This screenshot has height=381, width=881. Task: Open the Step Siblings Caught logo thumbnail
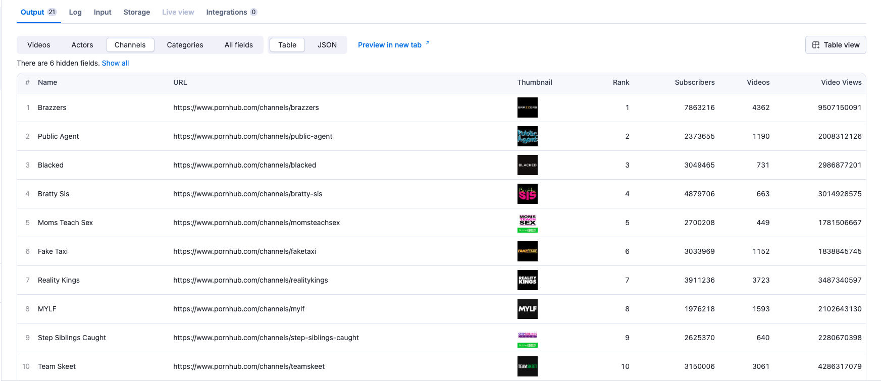tap(528, 338)
